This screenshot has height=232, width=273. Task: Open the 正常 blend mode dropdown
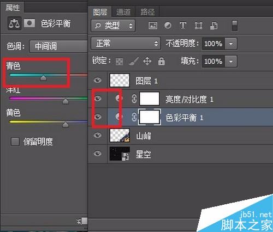tap(126, 44)
